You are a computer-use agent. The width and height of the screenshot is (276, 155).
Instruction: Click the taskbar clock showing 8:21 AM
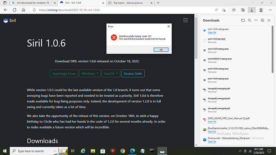[x=259, y=151]
